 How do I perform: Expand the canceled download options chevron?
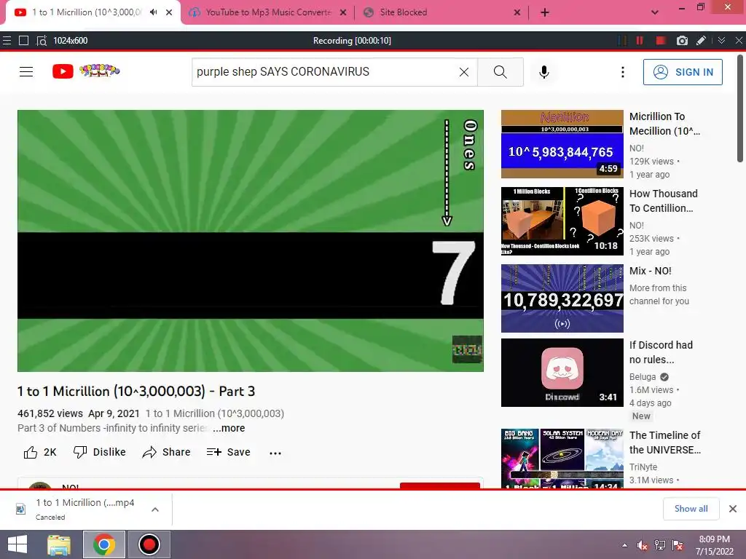coord(155,509)
